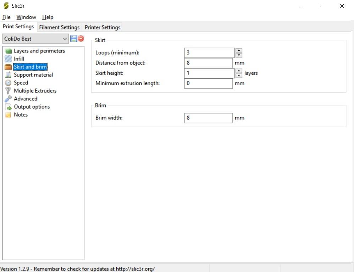Click the Layers and perimeters icon
This screenshot has height=272, width=354.
tap(8, 51)
